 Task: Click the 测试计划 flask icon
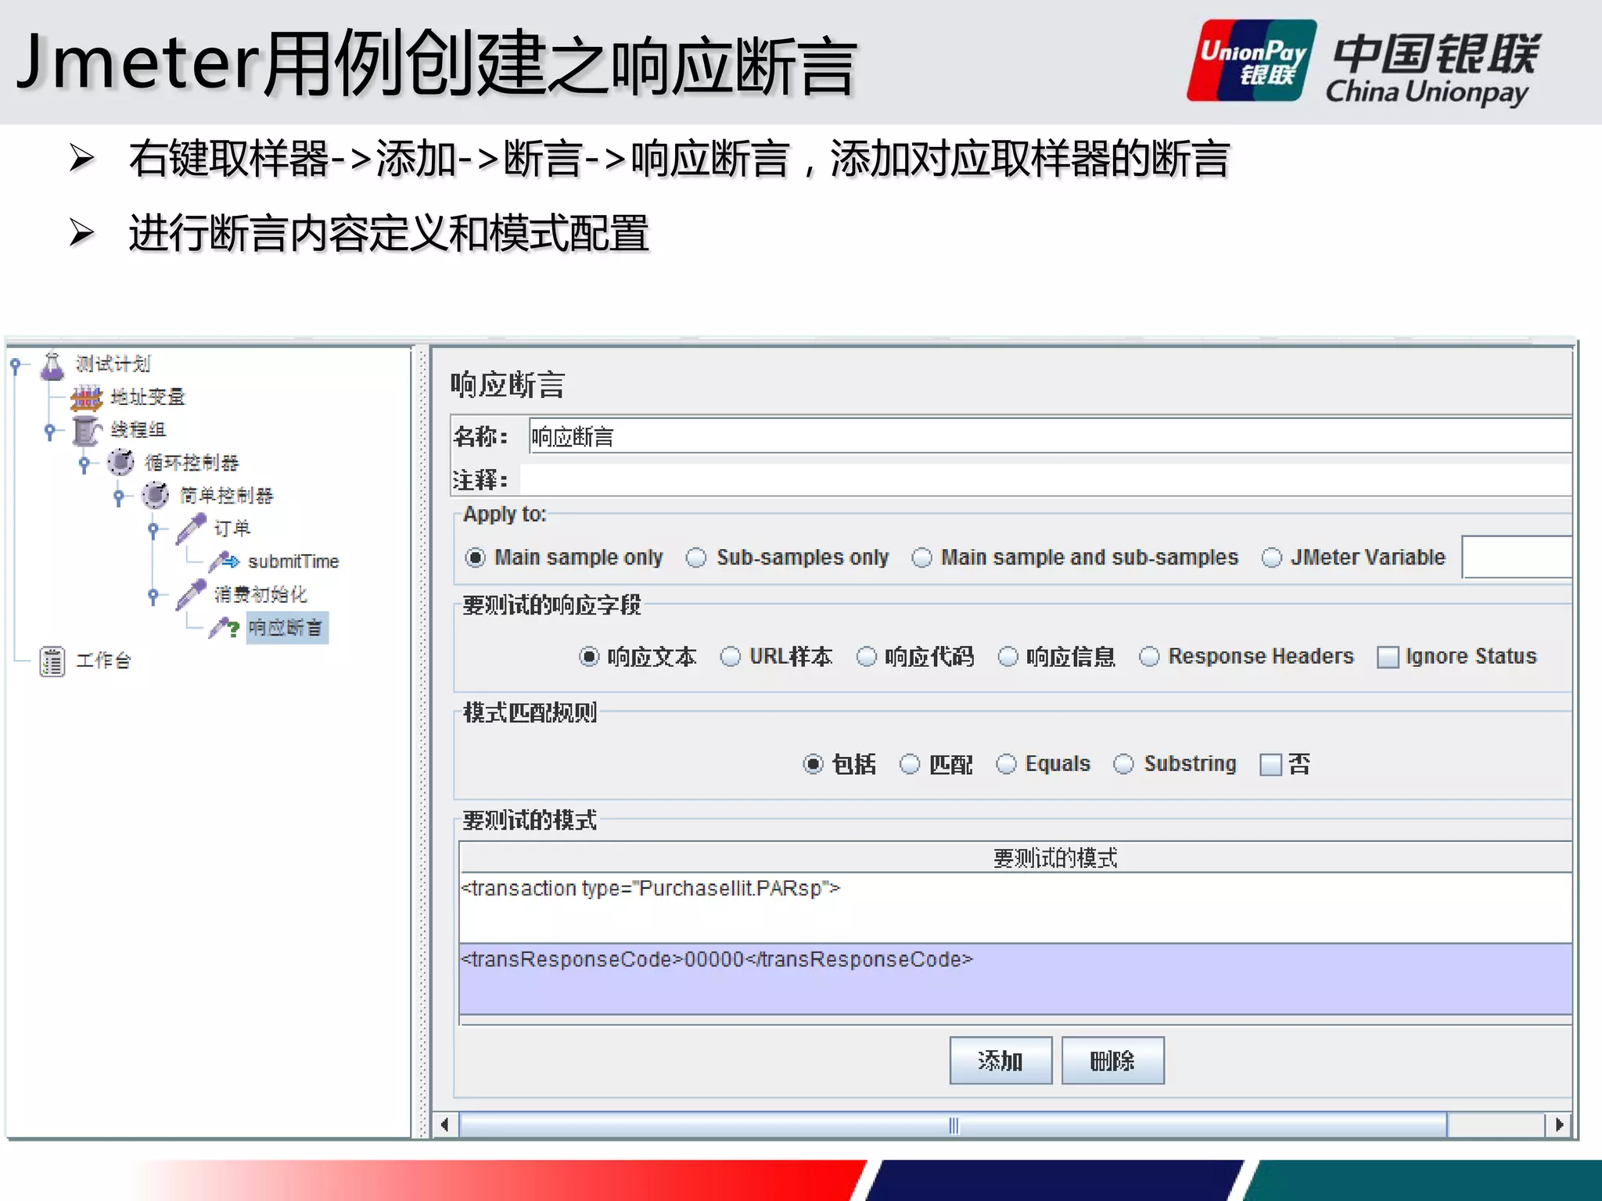pyautogui.click(x=52, y=365)
